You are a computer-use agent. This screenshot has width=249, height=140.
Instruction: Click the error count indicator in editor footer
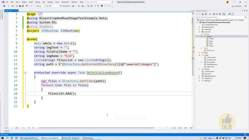17,128
